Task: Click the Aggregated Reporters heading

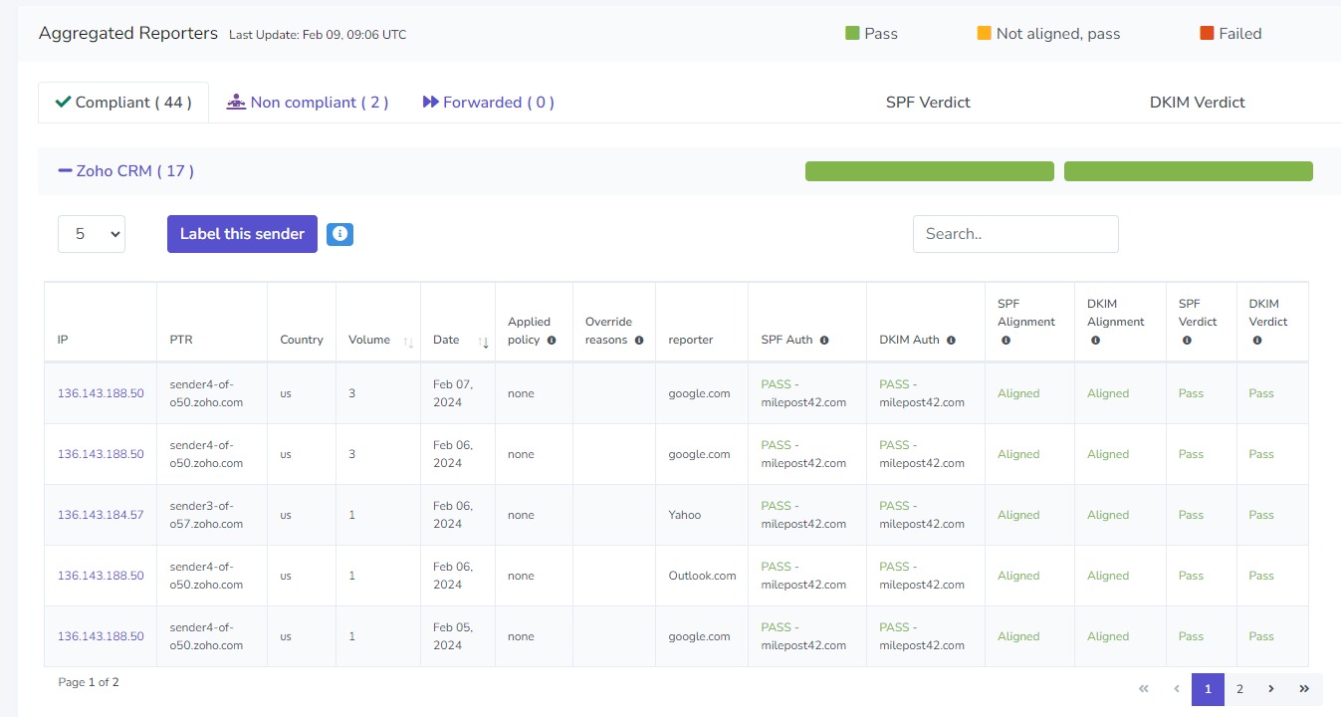Action: (x=128, y=33)
